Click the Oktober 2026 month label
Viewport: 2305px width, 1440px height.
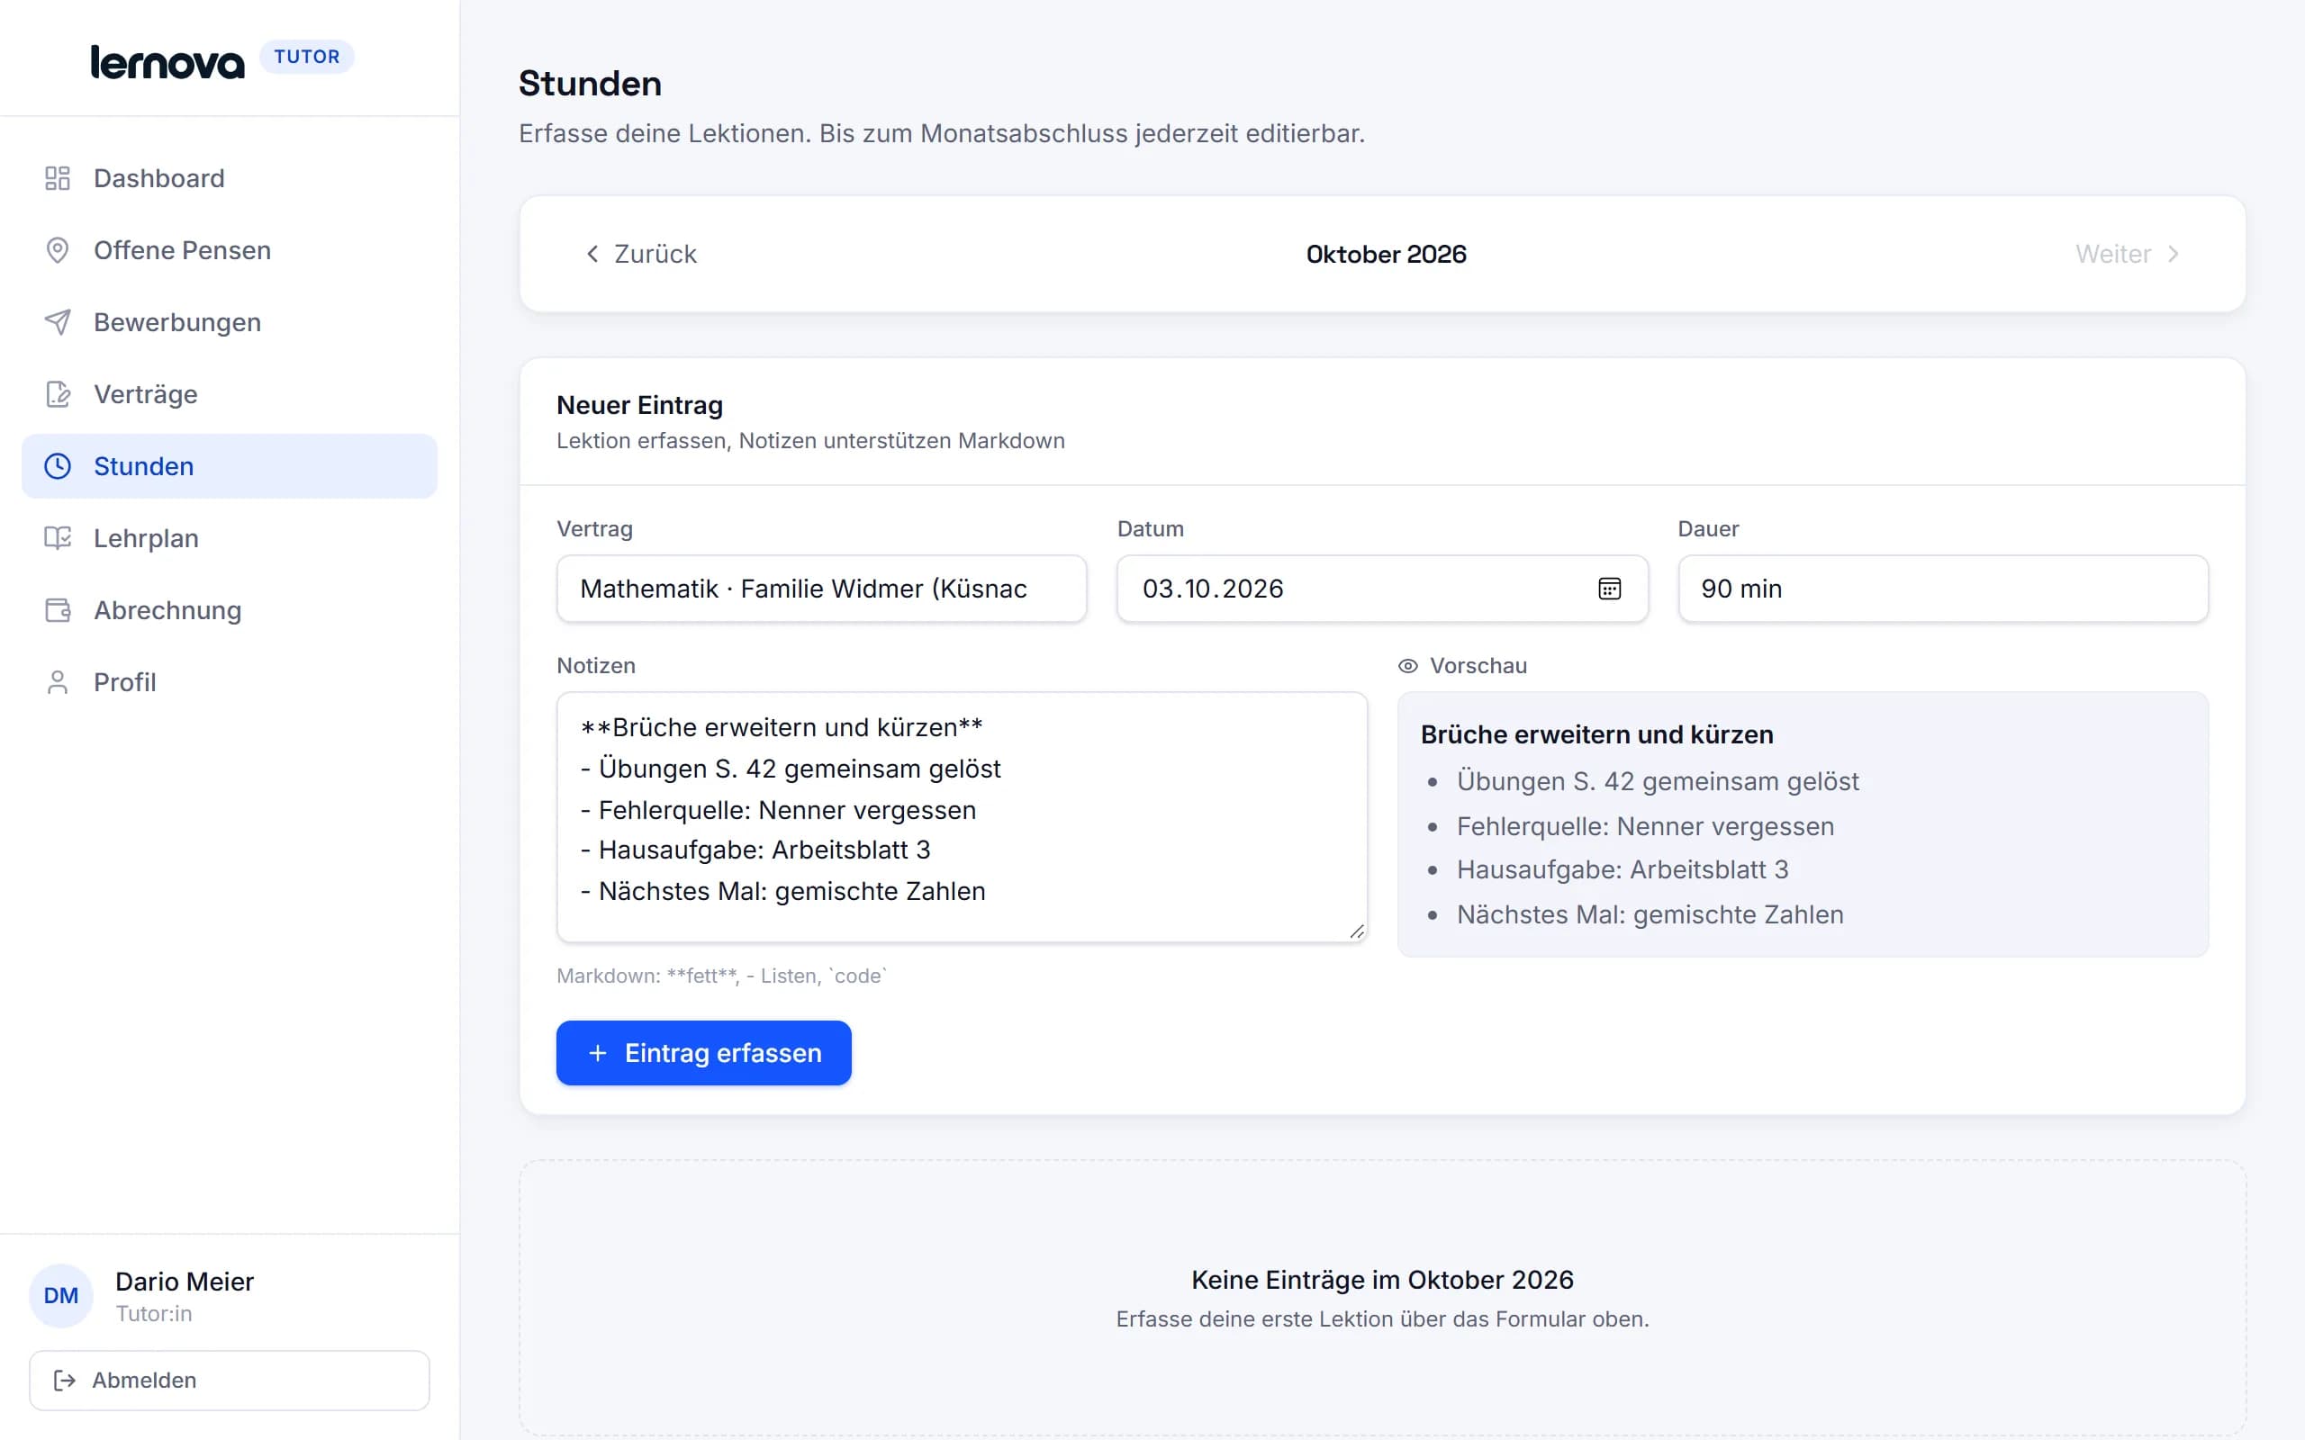coord(1386,255)
